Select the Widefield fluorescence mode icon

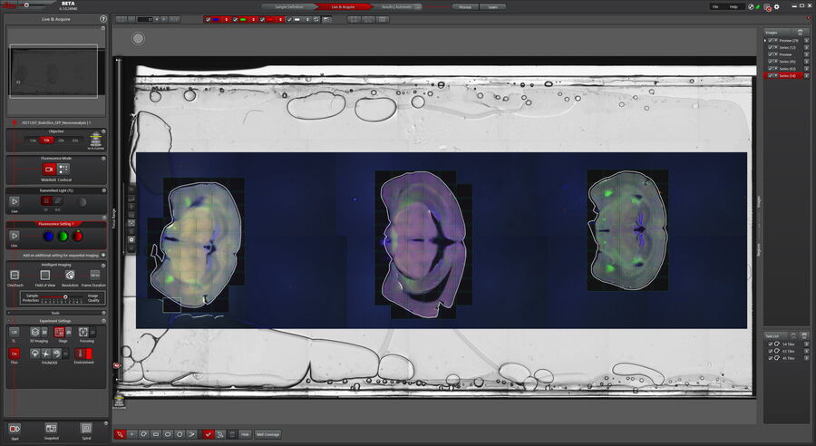coord(49,170)
